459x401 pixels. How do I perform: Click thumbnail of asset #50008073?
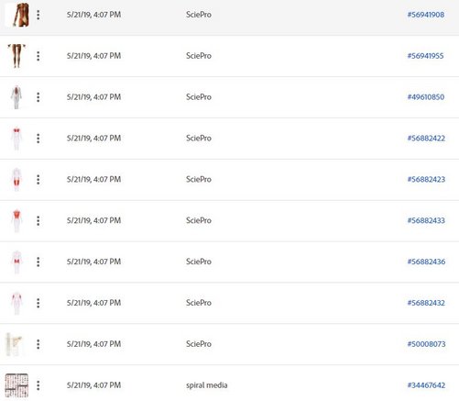15,344
